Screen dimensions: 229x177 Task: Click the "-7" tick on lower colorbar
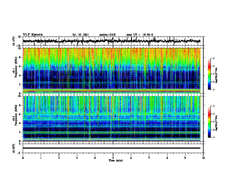point(213,137)
